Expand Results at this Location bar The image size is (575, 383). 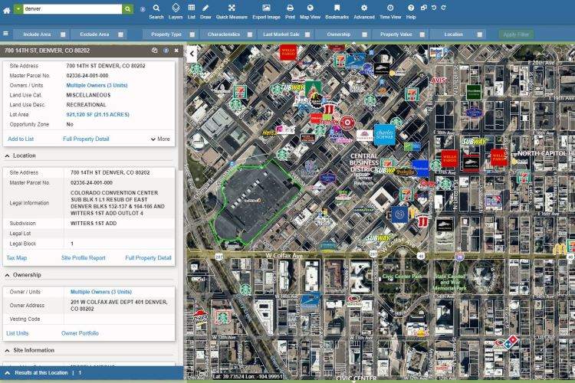tap(8, 373)
